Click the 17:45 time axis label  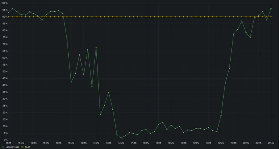pyautogui.click(x=133, y=143)
